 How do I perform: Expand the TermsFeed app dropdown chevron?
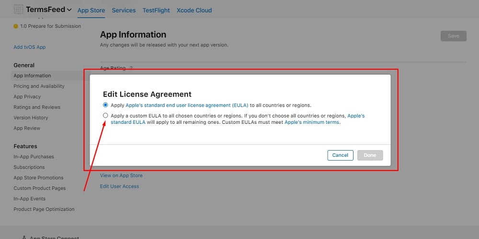pyautogui.click(x=69, y=10)
